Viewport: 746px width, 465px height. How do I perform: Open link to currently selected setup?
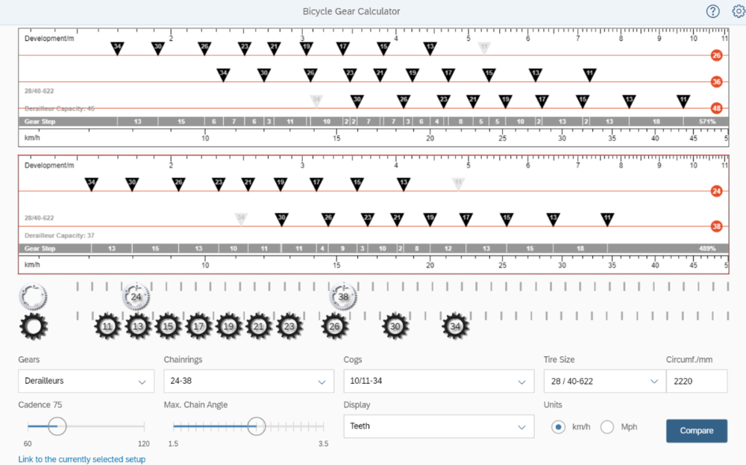click(82, 459)
